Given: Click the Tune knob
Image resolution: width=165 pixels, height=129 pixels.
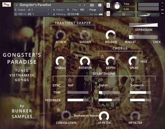Looking at the screenshot, I should (x=117, y=6).
